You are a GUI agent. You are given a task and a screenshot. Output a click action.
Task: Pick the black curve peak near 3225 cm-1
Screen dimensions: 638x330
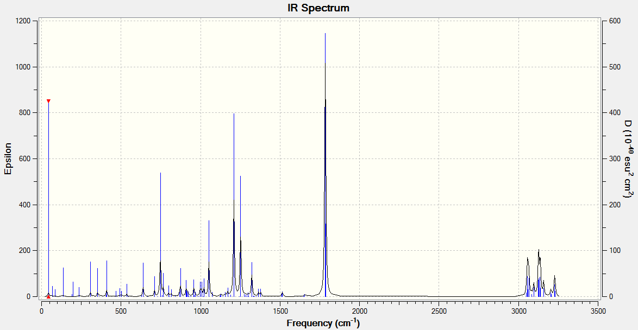[x=555, y=276]
